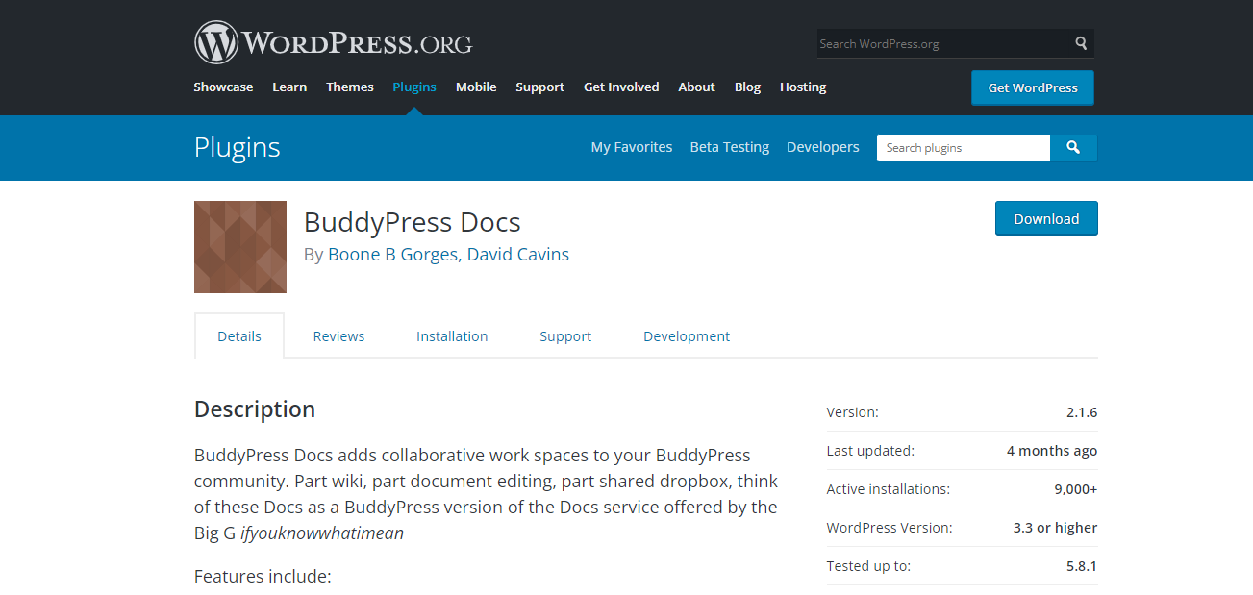Click the Get WordPress button
The width and height of the screenshot is (1253, 595).
click(1032, 87)
